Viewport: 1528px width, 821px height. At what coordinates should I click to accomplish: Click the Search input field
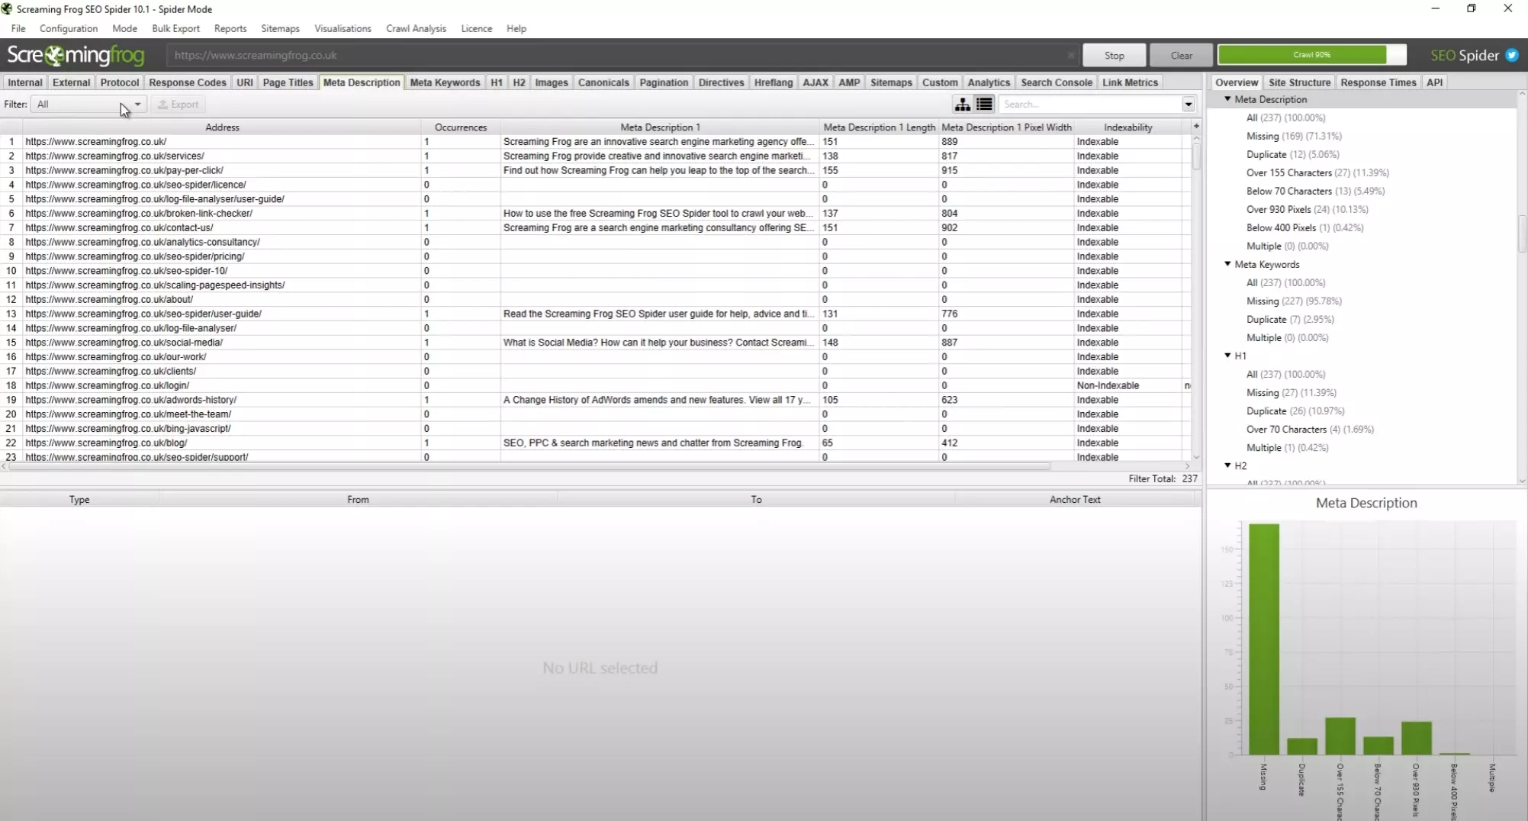1089,104
